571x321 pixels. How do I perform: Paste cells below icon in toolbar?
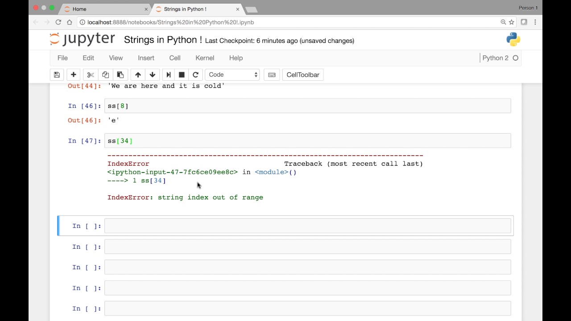click(x=120, y=75)
